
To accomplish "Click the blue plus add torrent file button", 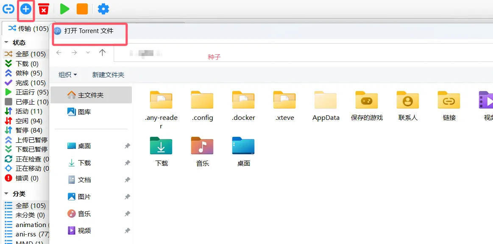I will pos(26,8).
